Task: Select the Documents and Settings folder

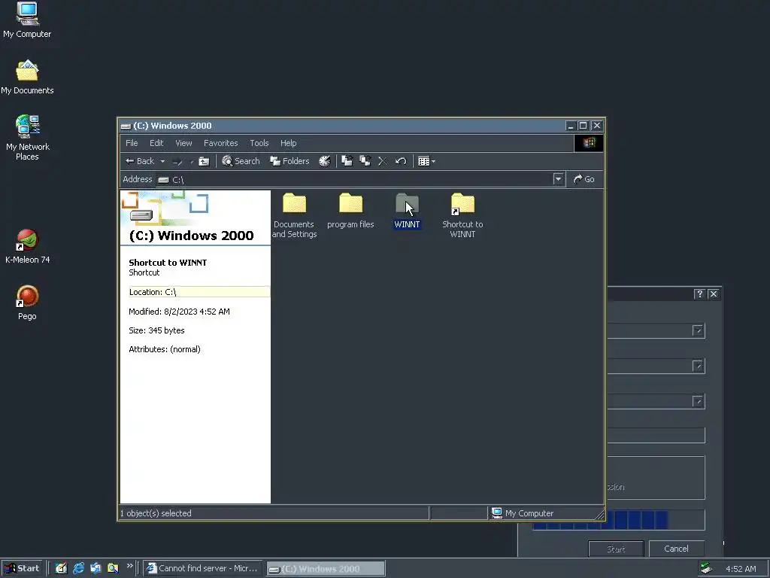Action: tap(294, 215)
